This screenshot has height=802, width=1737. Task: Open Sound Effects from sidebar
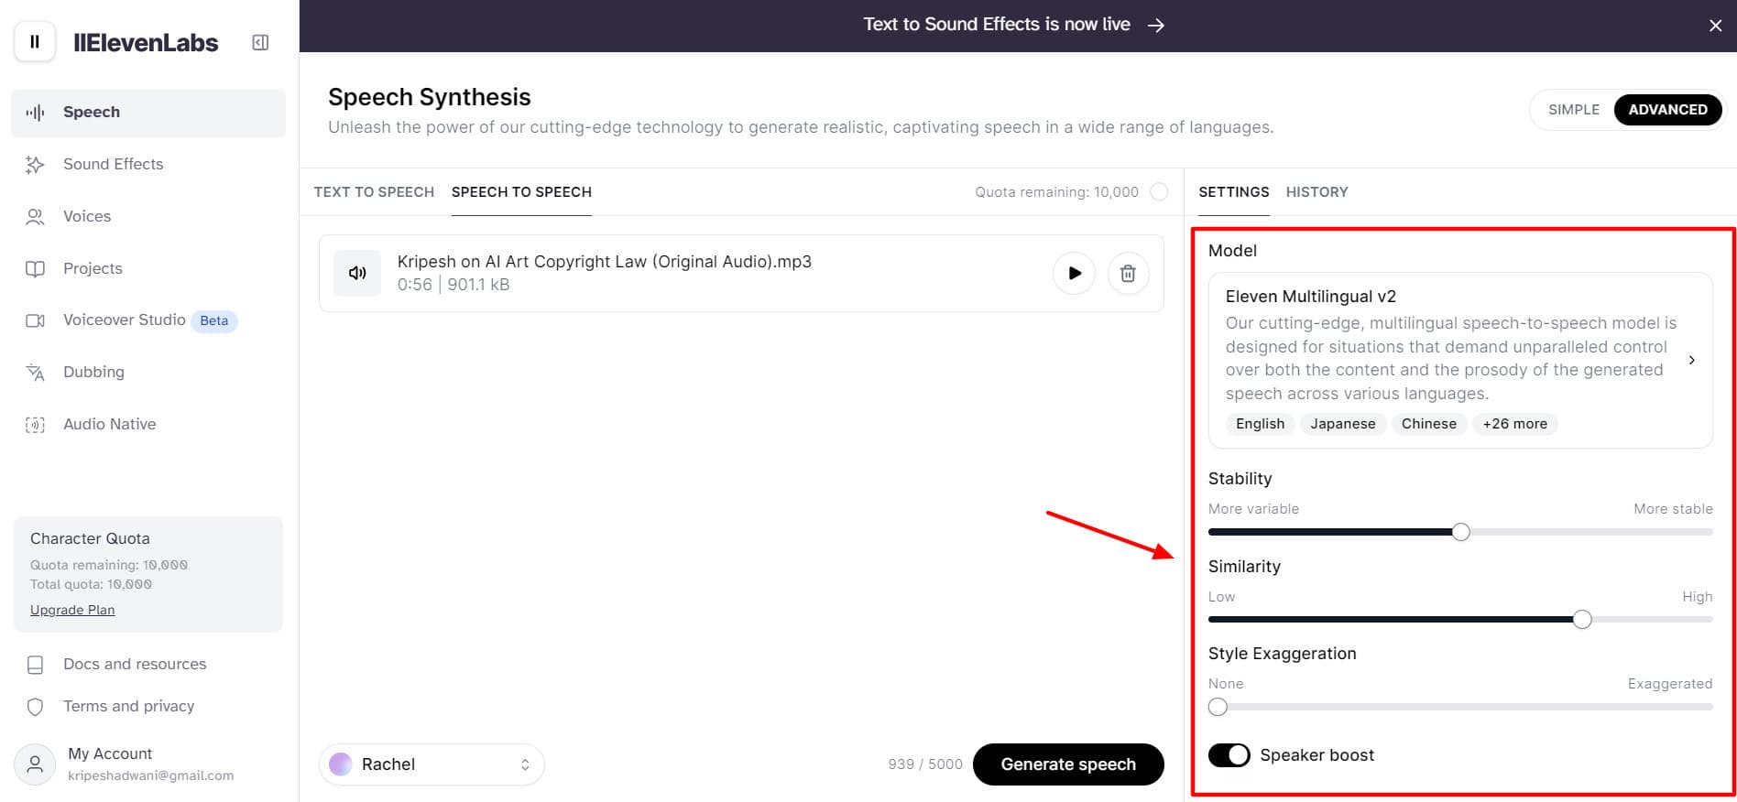coord(113,164)
